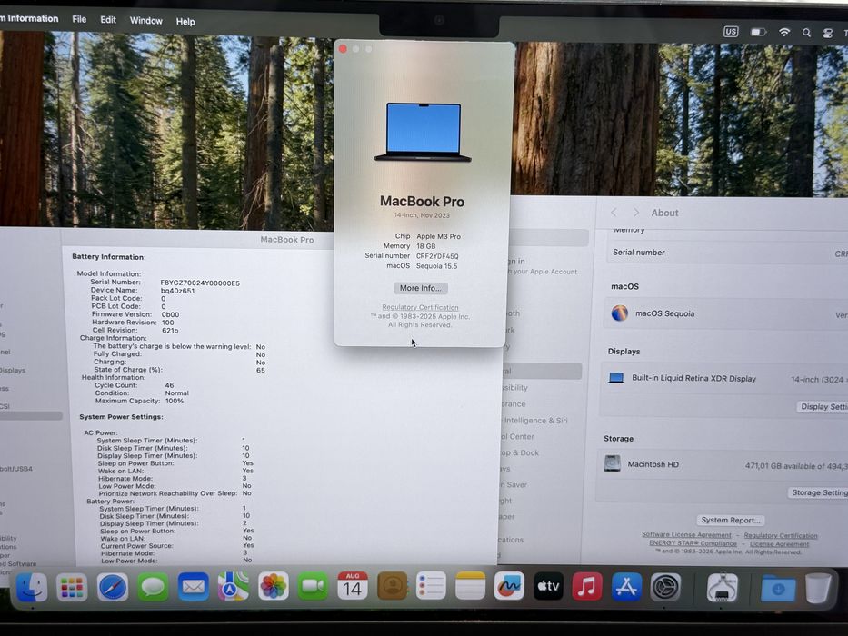Image resolution: width=848 pixels, height=636 pixels.
Task: Launch Music from the Dock
Action: [x=587, y=586]
